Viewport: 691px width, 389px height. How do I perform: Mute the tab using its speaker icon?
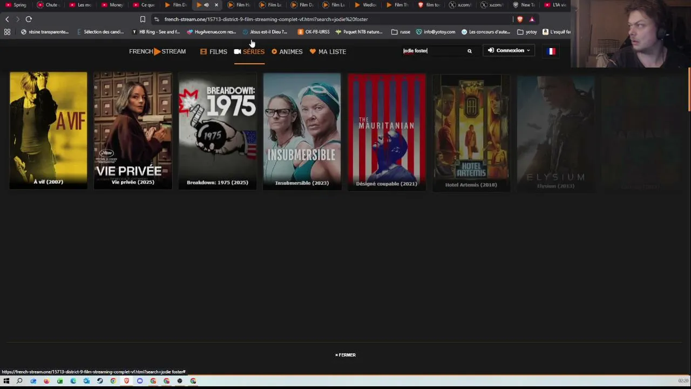click(206, 5)
